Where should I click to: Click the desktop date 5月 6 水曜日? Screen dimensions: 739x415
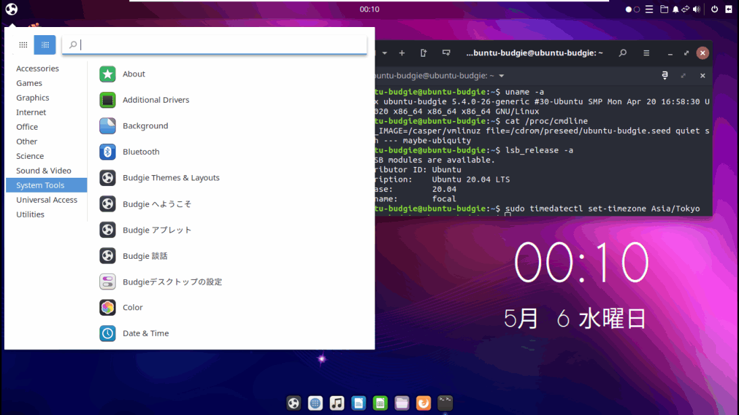tap(575, 319)
